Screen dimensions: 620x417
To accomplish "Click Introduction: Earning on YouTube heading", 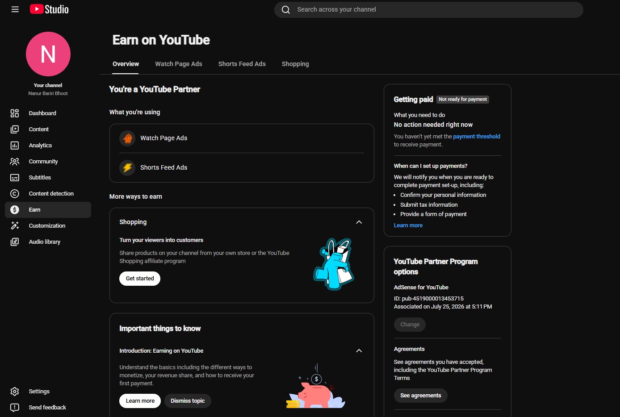I will 161,351.
